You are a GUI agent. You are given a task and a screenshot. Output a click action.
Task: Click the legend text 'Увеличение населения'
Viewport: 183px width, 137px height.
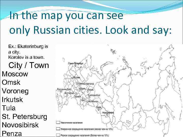click(x=71, y=123)
